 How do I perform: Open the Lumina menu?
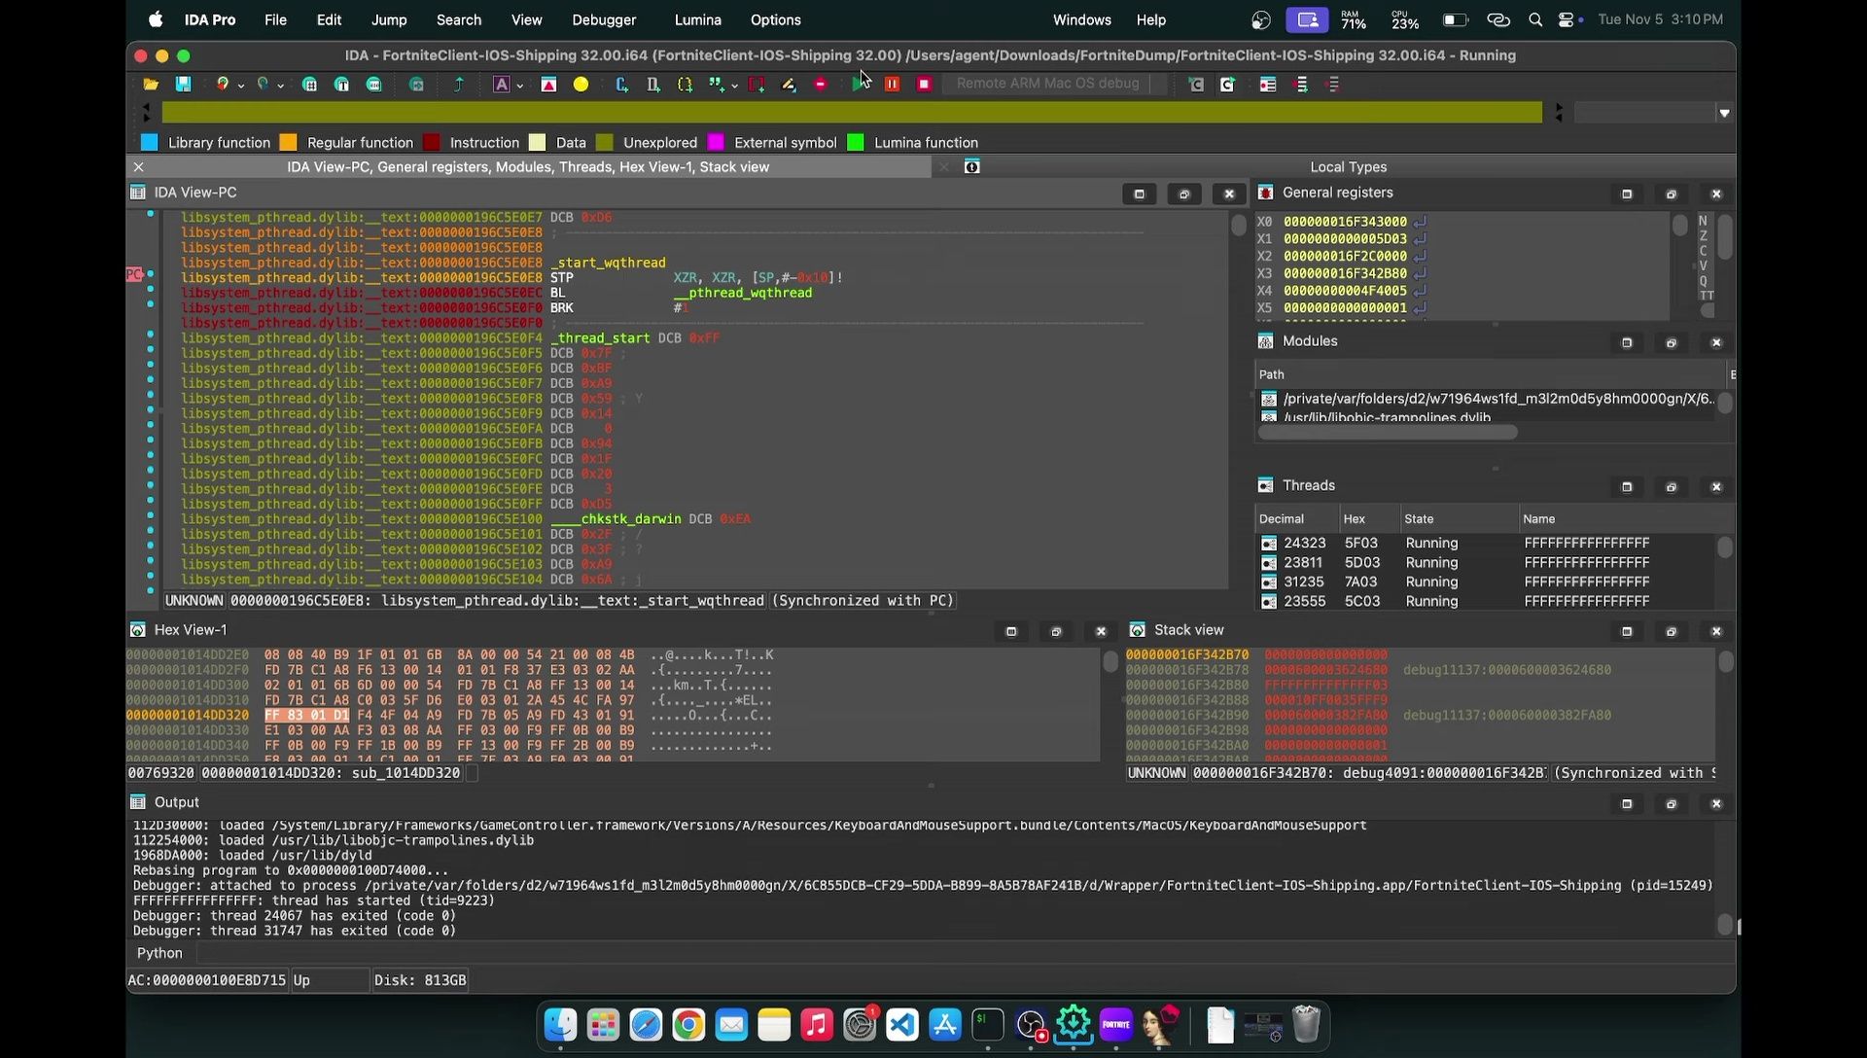pyautogui.click(x=697, y=19)
